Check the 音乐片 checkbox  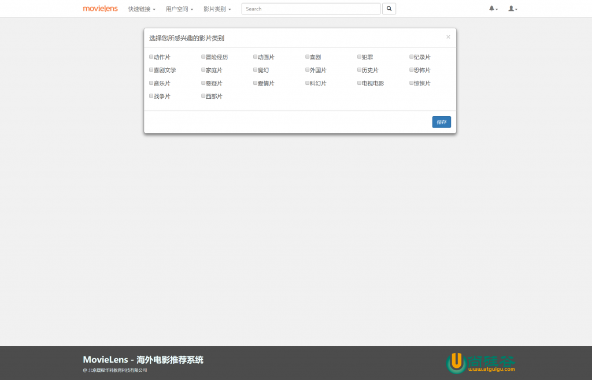[x=151, y=83]
